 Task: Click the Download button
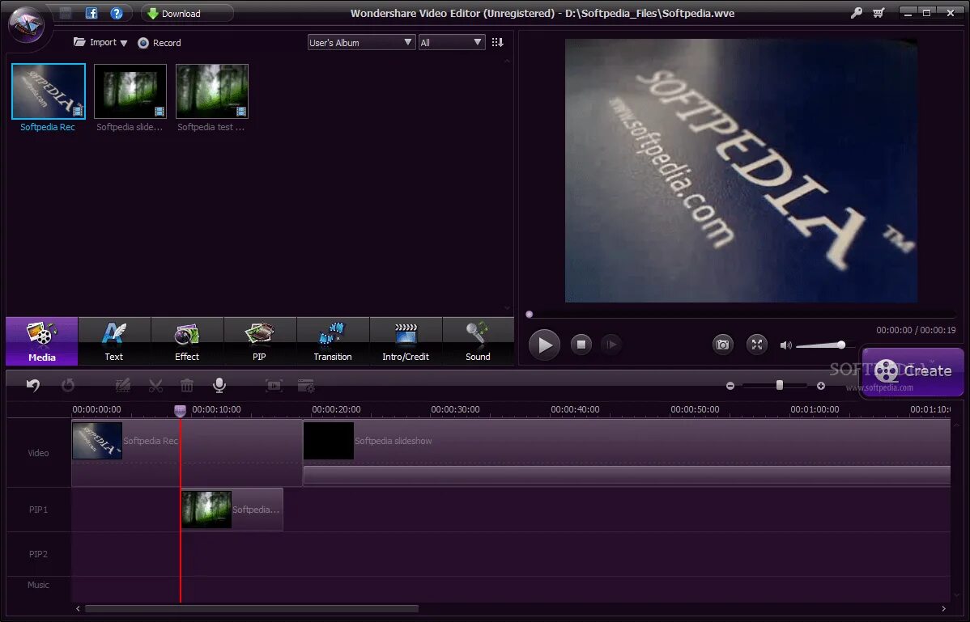click(187, 14)
